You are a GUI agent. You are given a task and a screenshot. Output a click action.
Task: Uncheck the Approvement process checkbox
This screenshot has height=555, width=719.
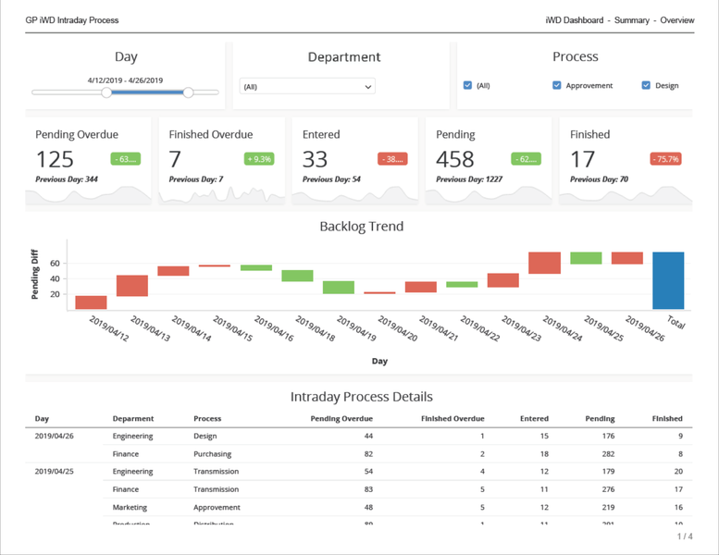pos(557,86)
